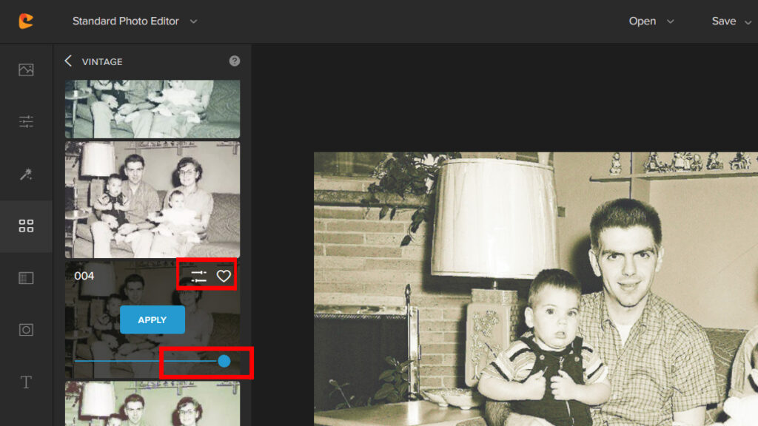Select the Text tool
The height and width of the screenshot is (426, 758).
(26, 382)
